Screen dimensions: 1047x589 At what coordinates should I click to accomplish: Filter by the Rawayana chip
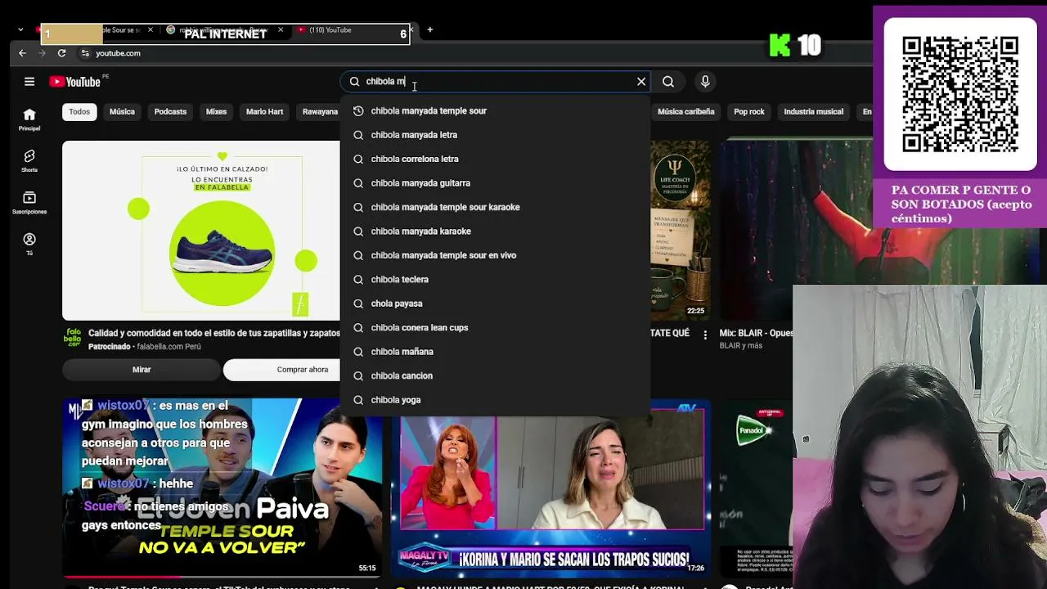click(x=320, y=112)
